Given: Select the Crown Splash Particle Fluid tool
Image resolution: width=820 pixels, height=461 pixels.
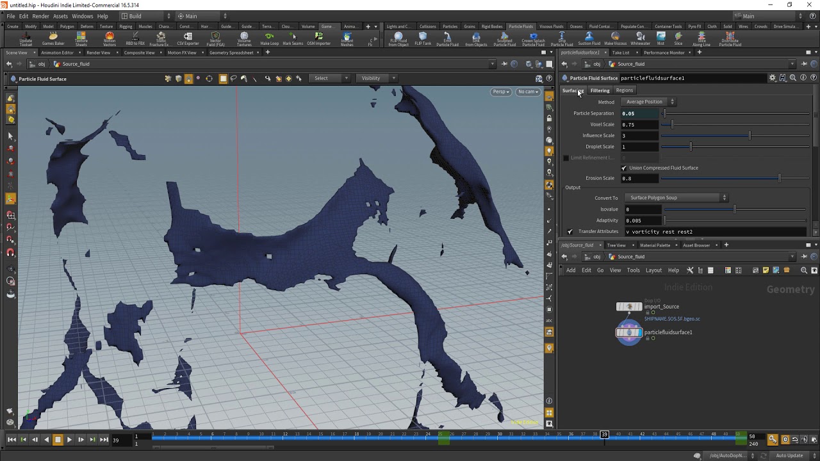Looking at the screenshot, I should coord(533,40).
